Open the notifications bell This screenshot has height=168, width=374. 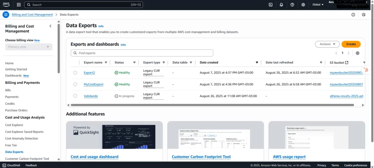281,5
